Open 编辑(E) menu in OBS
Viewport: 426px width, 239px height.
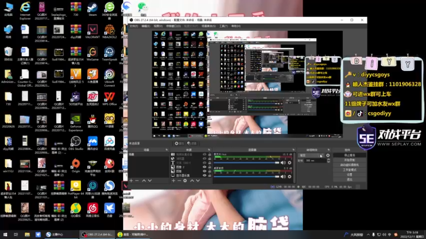click(x=146, y=26)
